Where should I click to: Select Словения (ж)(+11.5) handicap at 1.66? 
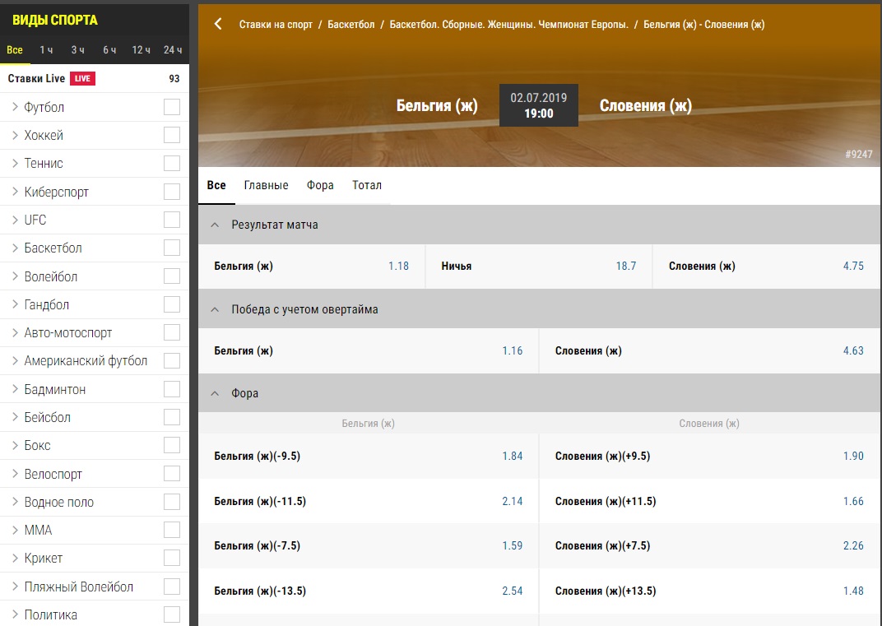coord(709,501)
